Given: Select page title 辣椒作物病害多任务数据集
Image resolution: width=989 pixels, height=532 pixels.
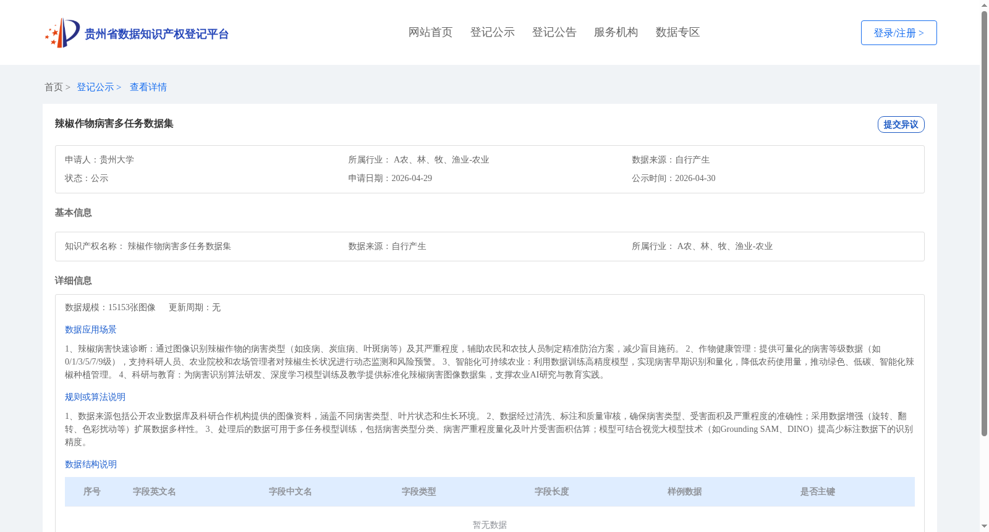Looking at the screenshot, I should coord(114,124).
